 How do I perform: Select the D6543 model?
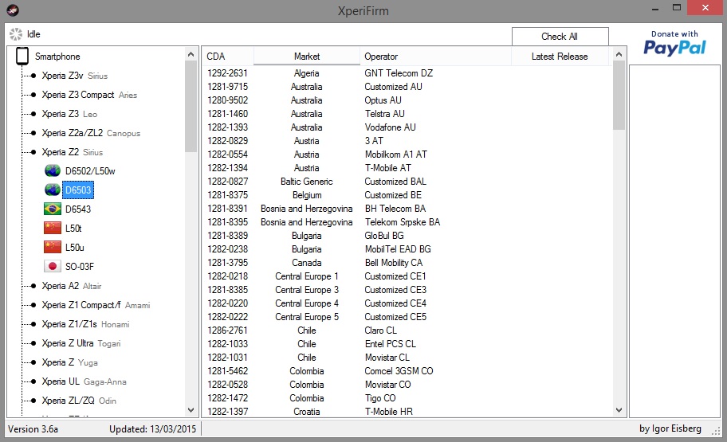tap(78, 209)
